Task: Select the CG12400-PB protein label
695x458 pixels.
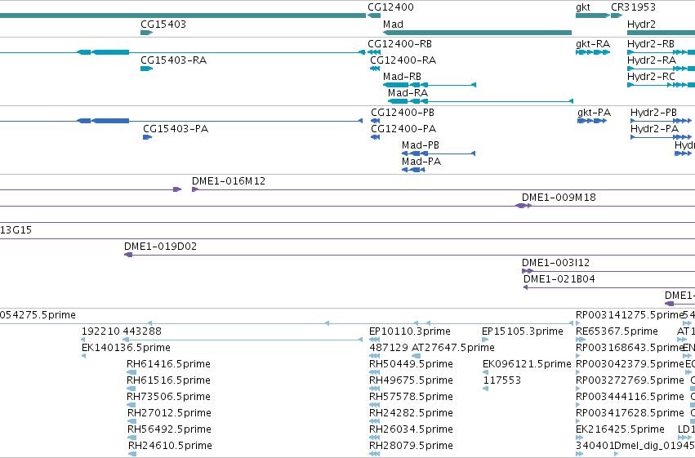Action: pos(403,113)
